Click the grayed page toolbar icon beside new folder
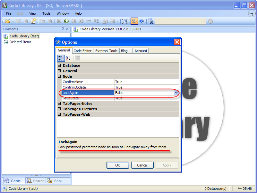257x193 pixels. tap(26, 21)
